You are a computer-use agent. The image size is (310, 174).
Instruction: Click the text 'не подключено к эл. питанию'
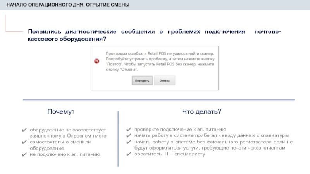[x=65, y=154]
